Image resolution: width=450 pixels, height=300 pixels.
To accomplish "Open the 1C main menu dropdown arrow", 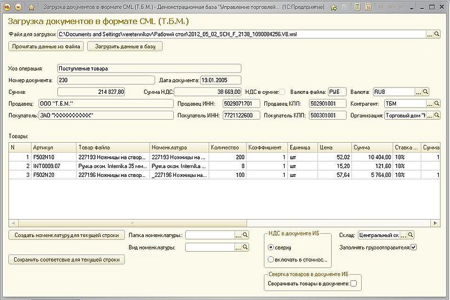I will [19, 7].
